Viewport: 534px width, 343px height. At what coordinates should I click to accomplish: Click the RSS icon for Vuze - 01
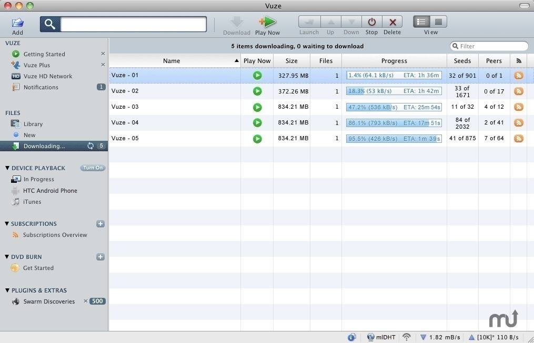point(519,76)
